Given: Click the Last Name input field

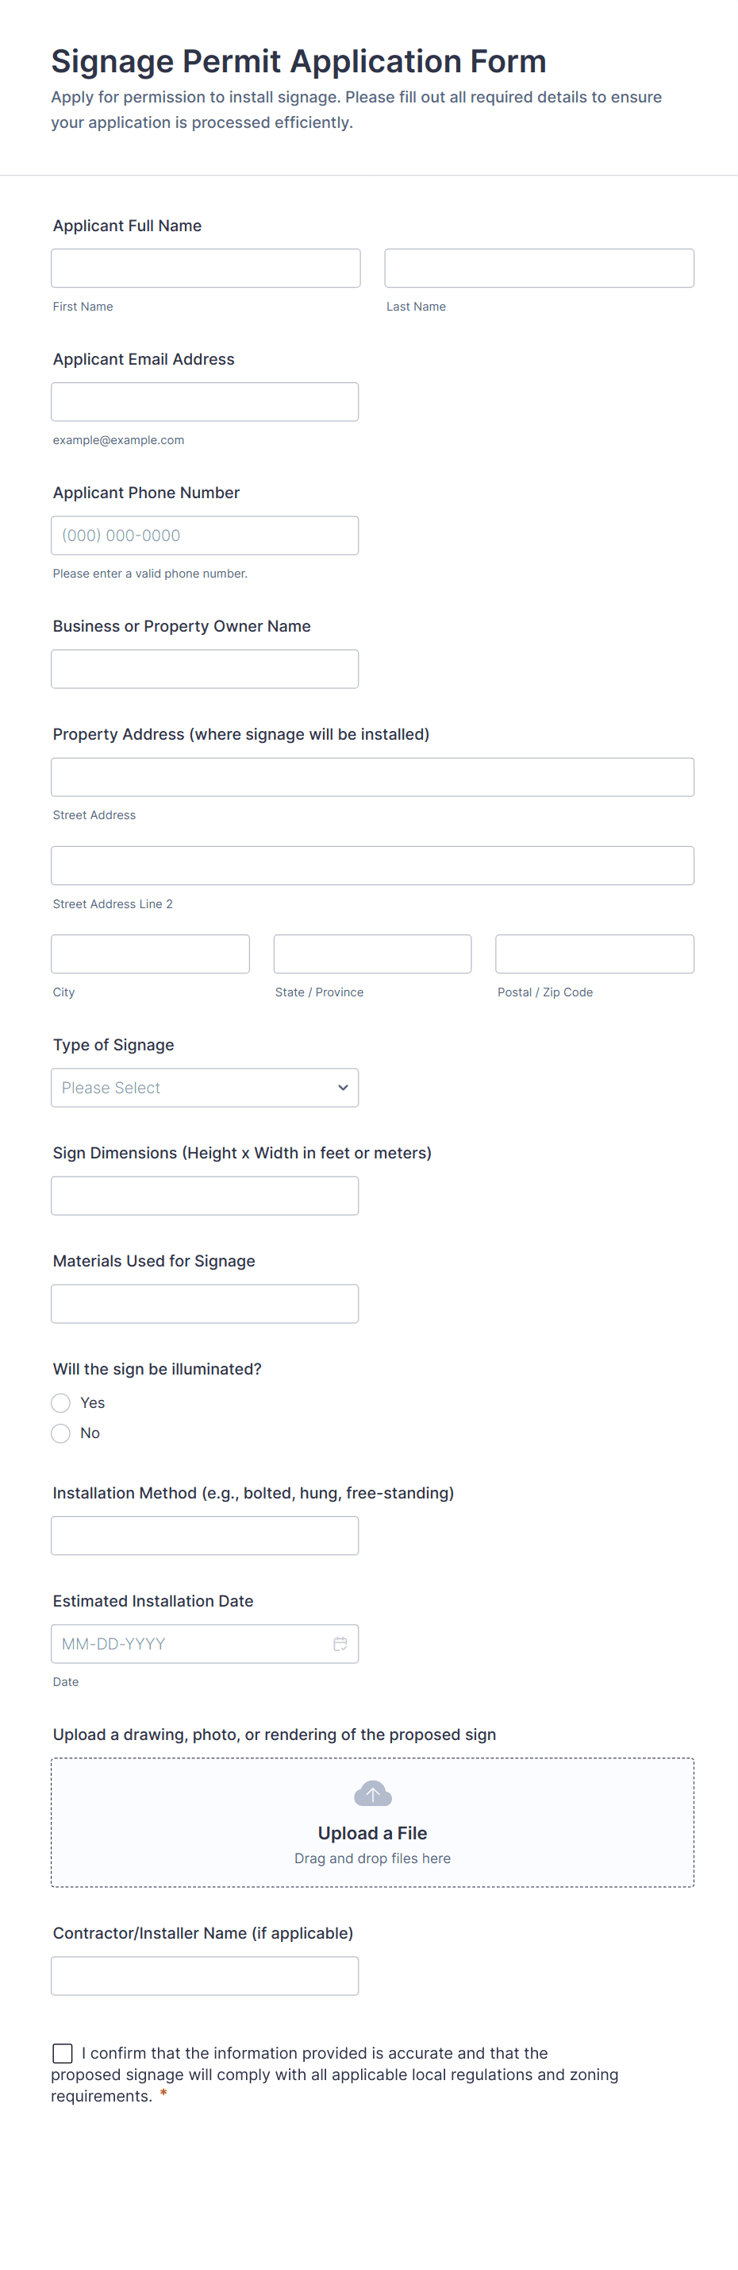Looking at the screenshot, I should 538,268.
